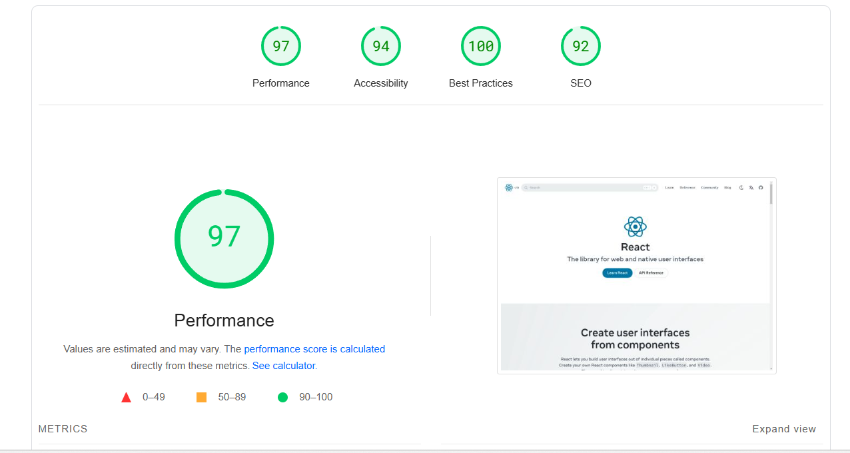Click the 'API Reference' button in the preview
Screen dimensions: 850x453
pos(651,272)
